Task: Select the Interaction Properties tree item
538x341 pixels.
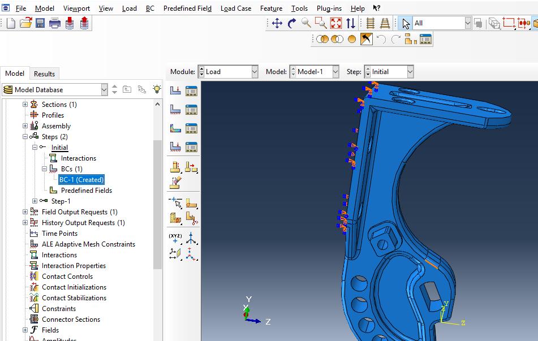Action: point(74,266)
